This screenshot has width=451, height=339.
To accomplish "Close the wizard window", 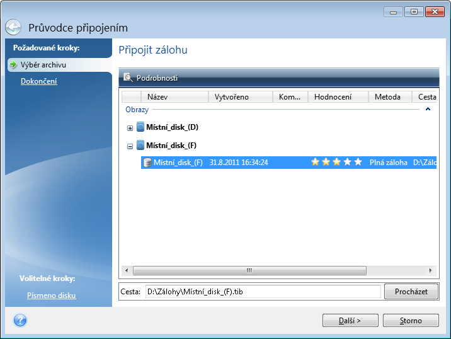I will click(x=435, y=12).
